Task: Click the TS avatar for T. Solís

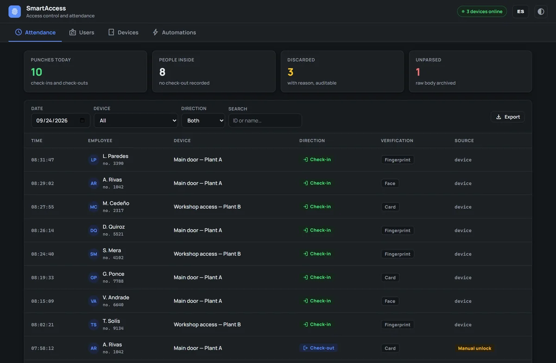Action: click(94, 325)
